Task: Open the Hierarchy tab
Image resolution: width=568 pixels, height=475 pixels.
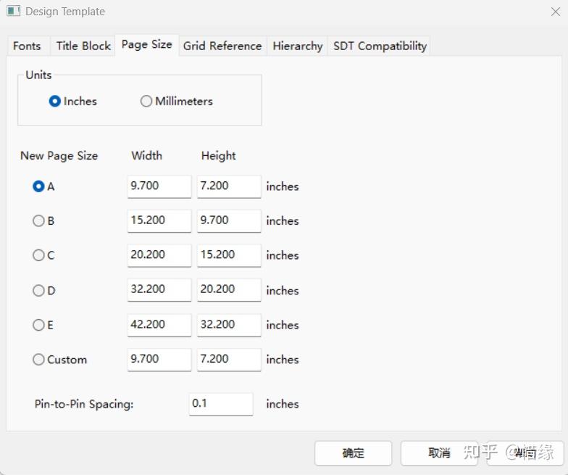Action: coord(297,46)
